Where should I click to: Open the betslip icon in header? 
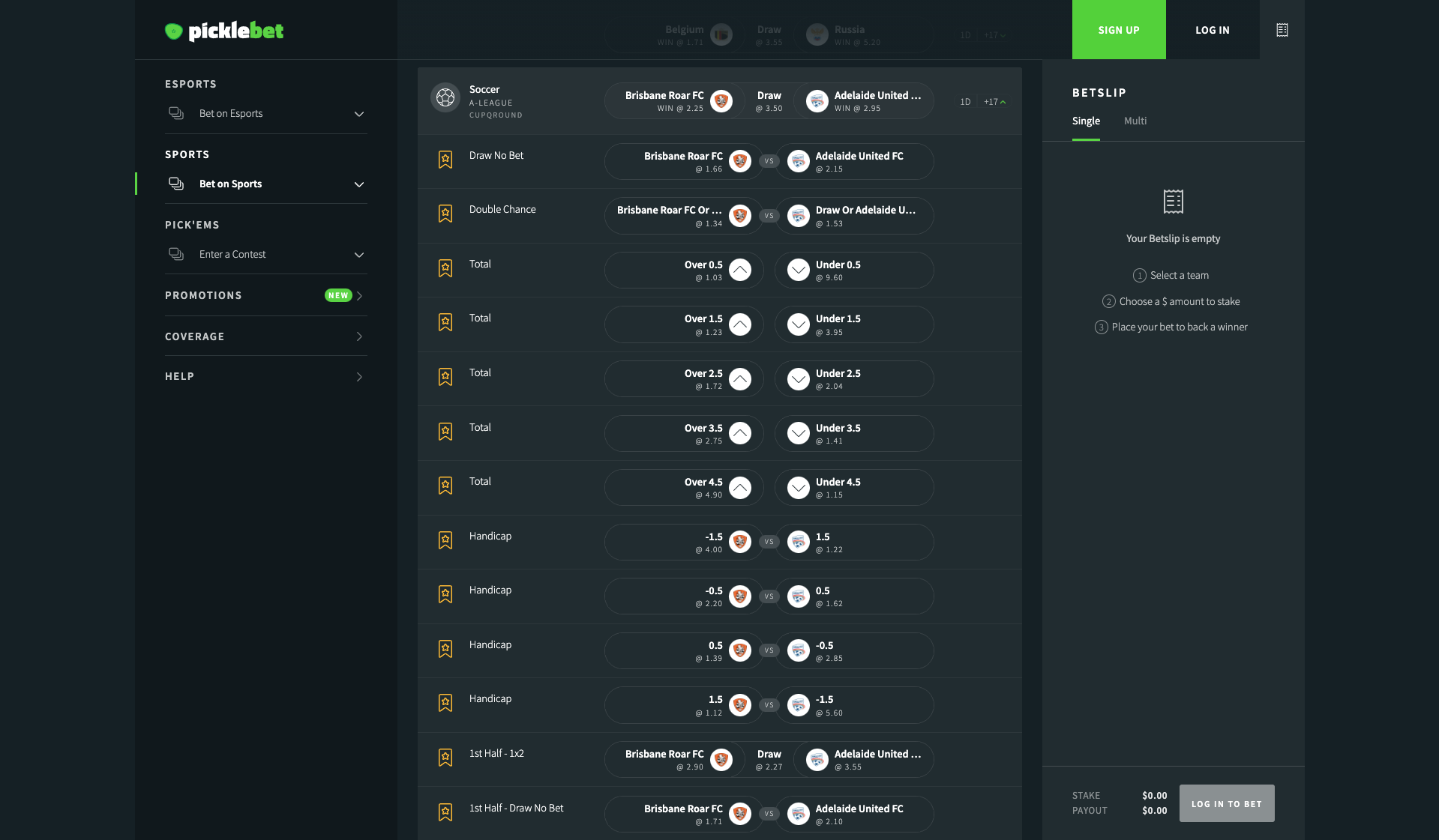pos(1282,30)
